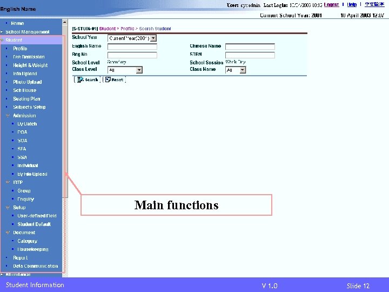Expand the School Management section
The width and height of the screenshot is (389, 292).
[28, 32]
